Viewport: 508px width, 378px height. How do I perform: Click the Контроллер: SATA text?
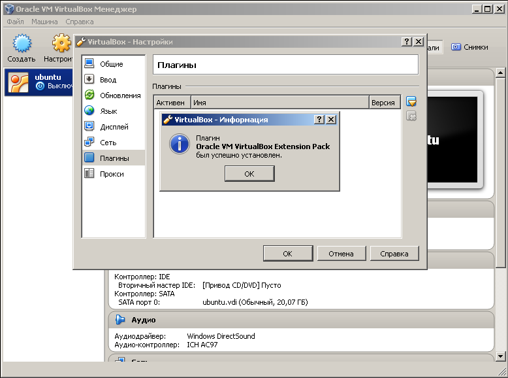144,294
